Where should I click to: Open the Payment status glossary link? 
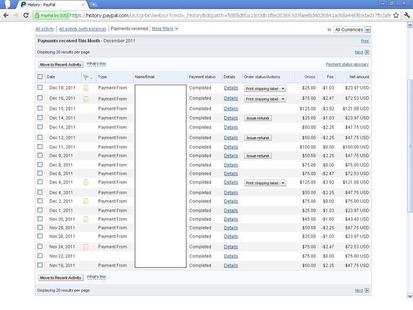[x=347, y=65]
